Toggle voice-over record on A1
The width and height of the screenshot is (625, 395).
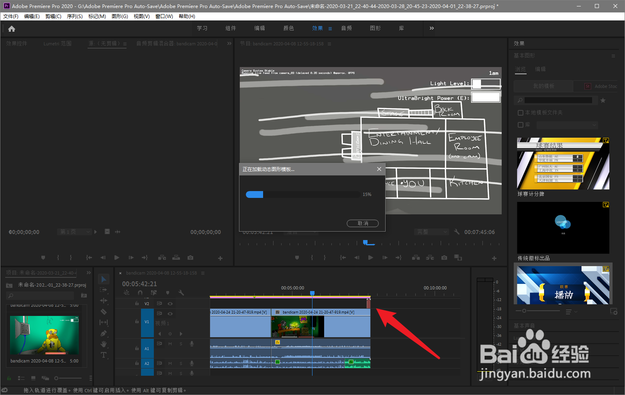[x=192, y=344]
